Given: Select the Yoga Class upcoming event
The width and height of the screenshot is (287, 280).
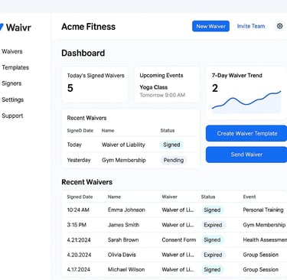Looking at the screenshot, I should 162,91.
